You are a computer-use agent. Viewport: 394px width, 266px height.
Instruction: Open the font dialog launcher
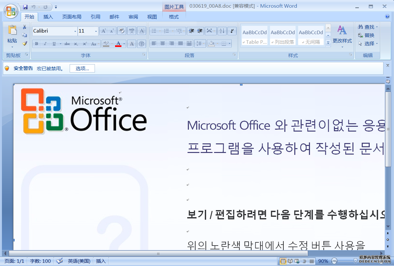click(144, 55)
